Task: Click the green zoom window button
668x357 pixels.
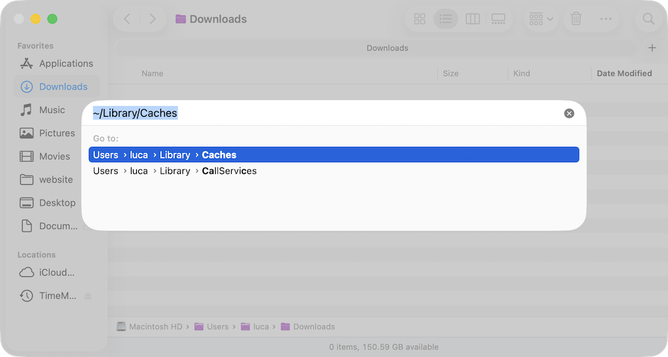Action: point(52,19)
